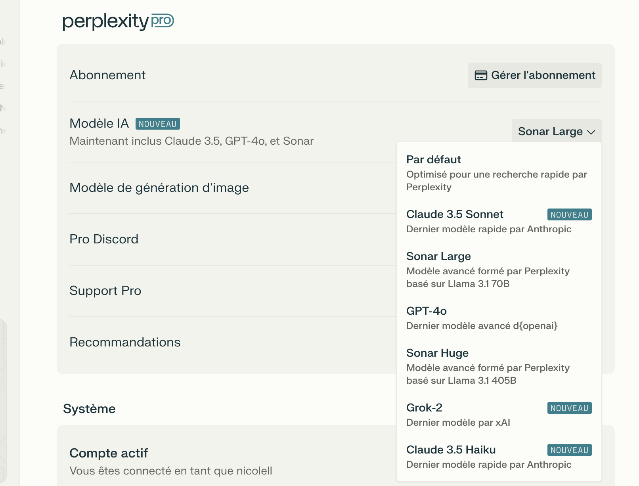639x486 pixels.
Task: Click 'basé sur Llama 3.1 405B' description
Action: 461,381
